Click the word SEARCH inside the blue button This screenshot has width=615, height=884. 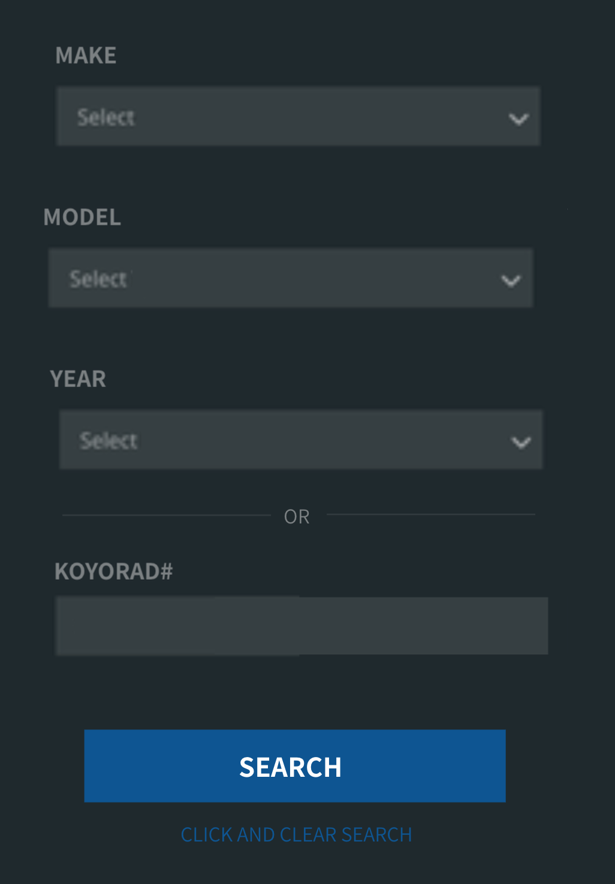coord(290,767)
